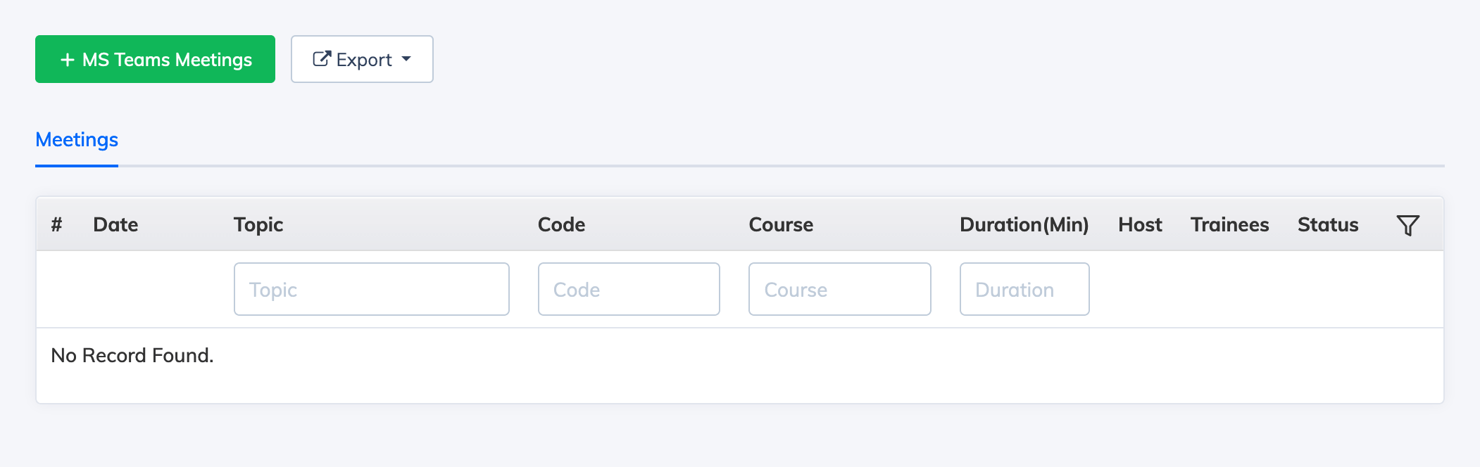1480x467 pixels.
Task: Click the Topic column header
Action: 258,225
